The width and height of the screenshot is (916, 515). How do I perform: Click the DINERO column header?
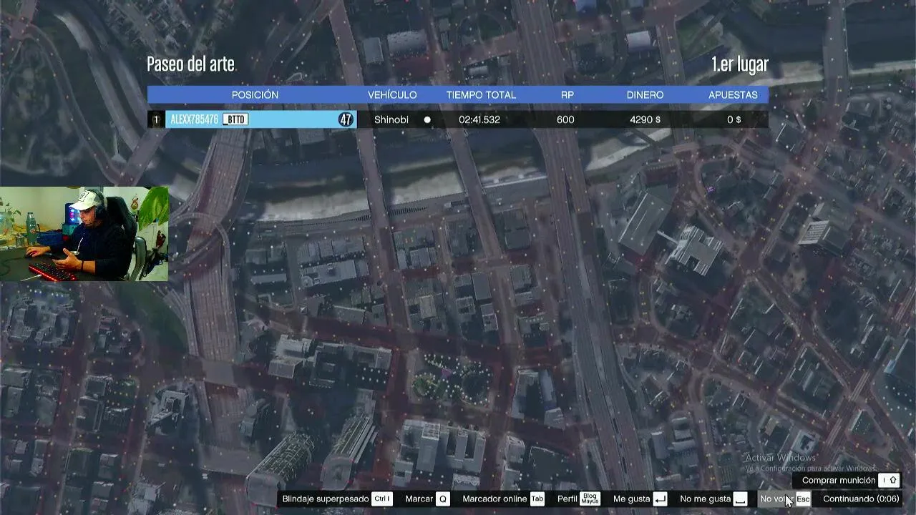tap(645, 94)
